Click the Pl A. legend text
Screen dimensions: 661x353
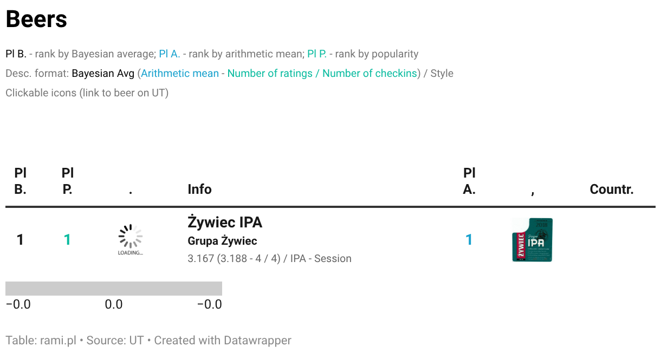point(170,54)
